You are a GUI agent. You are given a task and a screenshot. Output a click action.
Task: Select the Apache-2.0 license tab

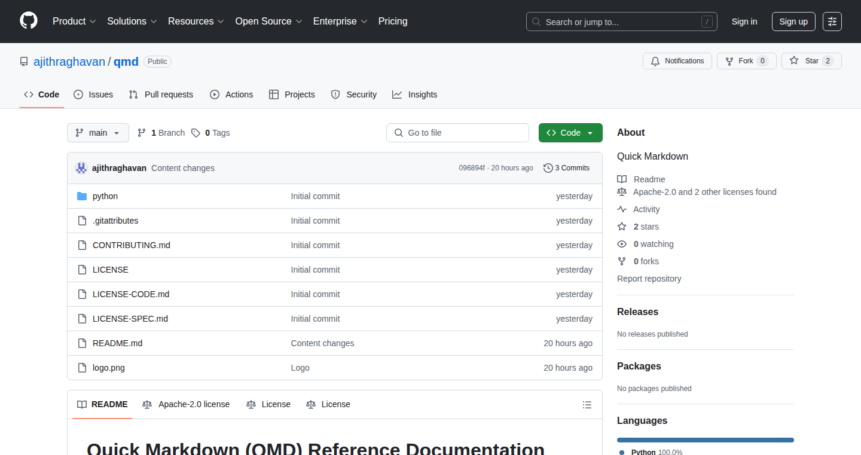(x=186, y=405)
